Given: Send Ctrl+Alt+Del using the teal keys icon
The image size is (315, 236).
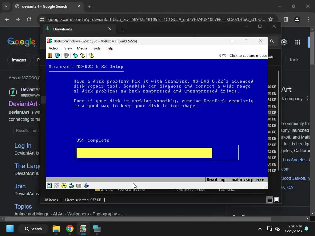Looking at the screenshot, I should 75,55.
